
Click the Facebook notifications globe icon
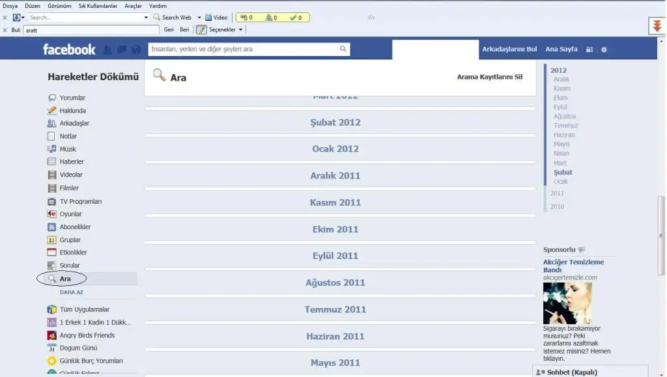[135, 49]
